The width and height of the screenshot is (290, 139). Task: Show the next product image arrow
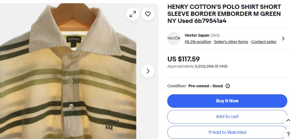148,71
